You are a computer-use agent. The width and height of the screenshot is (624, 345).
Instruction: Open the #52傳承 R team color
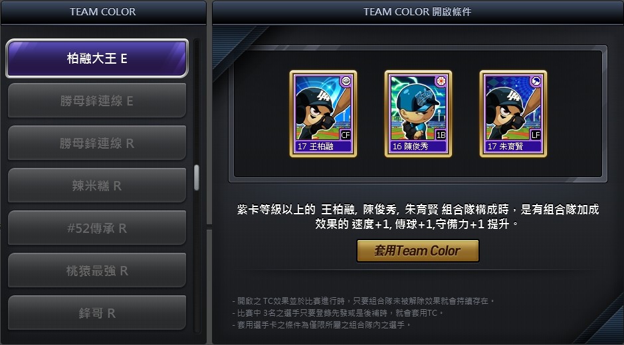pyautogui.click(x=97, y=228)
